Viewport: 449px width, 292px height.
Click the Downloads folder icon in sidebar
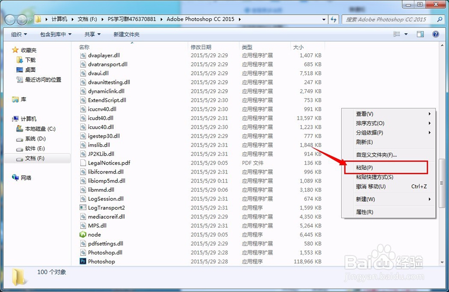pyautogui.click(x=20, y=60)
